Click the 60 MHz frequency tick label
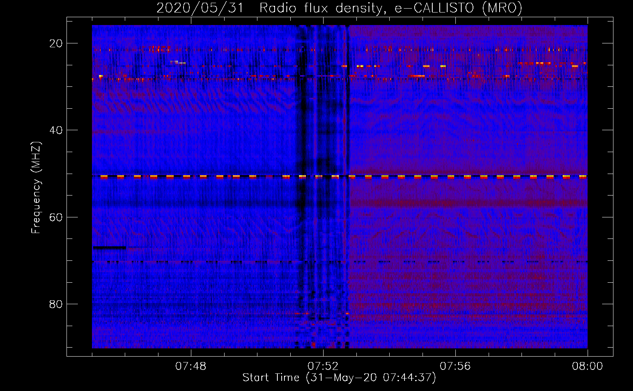The height and width of the screenshot is (391, 633). [x=56, y=217]
